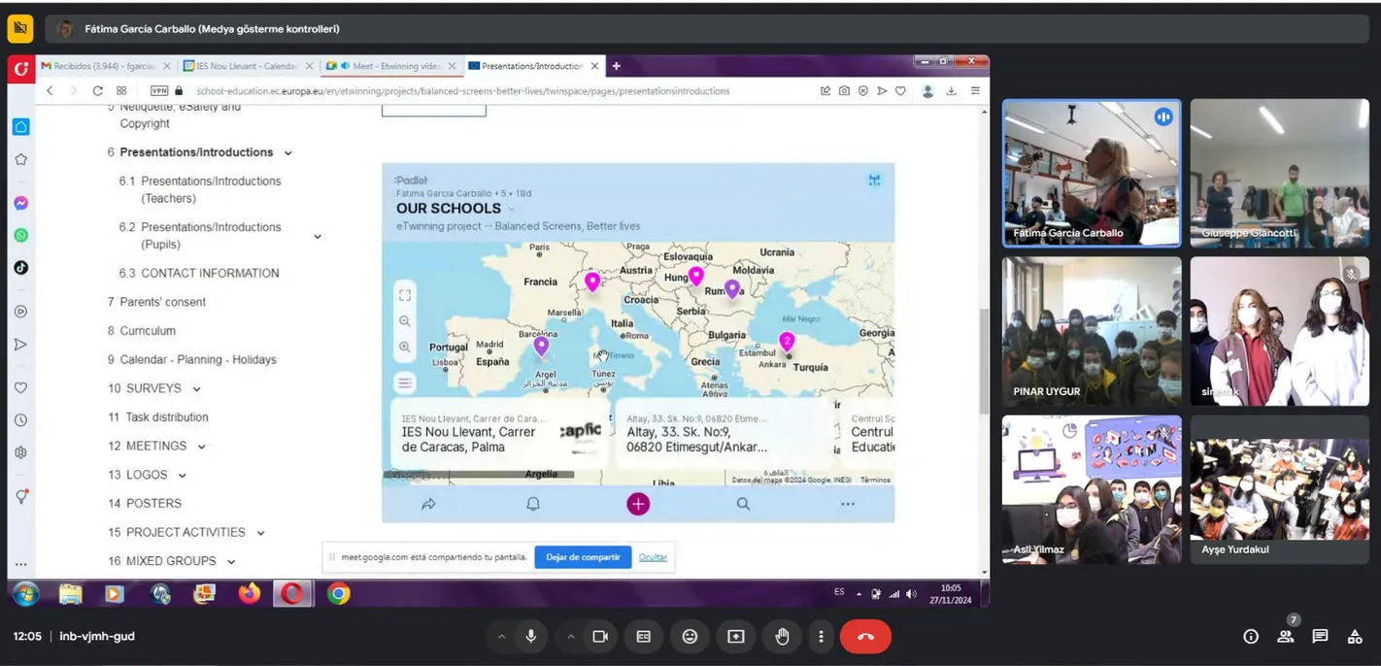The height and width of the screenshot is (666, 1381).
Task: Reload the page in the browser
Action: coord(97,90)
